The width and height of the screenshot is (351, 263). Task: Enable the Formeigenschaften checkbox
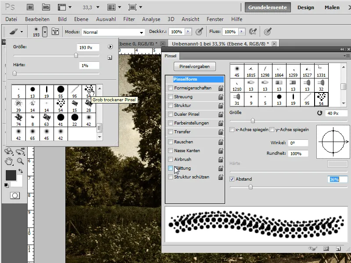click(x=170, y=88)
